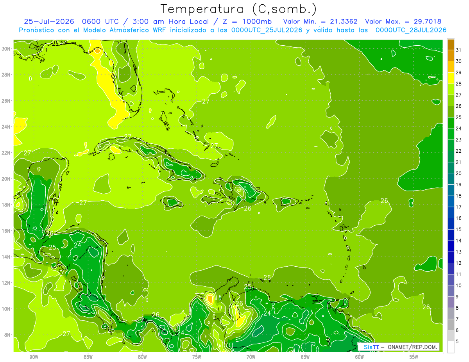Click longitude axis label "80W"
Viewport: 469px width, 362px height.
click(x=142, y=357)
